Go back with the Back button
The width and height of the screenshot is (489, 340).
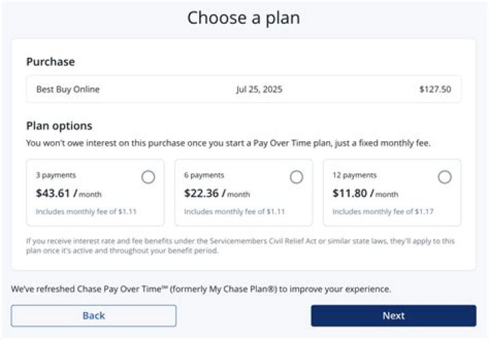pyautogui.click(x=94, y=316)
